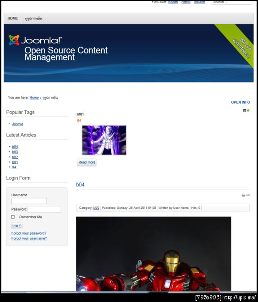Click the ดูรูปภาพอื่น breadcrumb text
The image size is (258, 302).
coord(50,98)
